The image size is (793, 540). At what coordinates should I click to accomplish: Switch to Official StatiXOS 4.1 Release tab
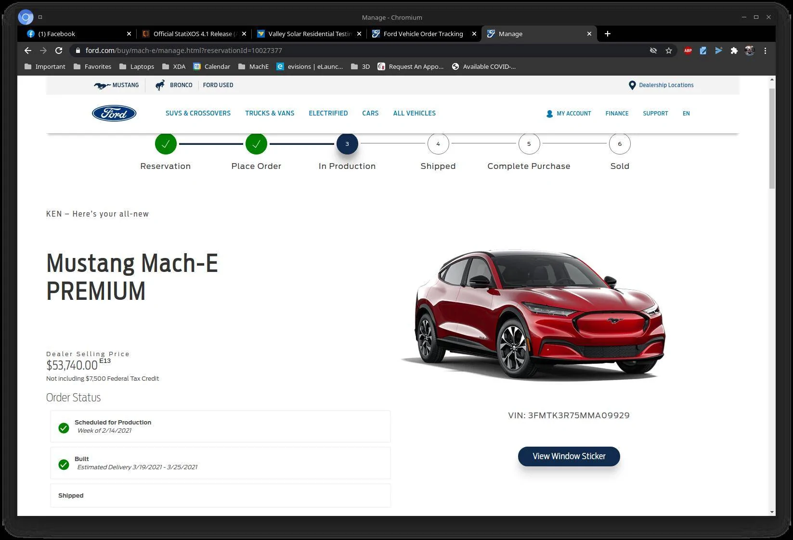[194, 34]
